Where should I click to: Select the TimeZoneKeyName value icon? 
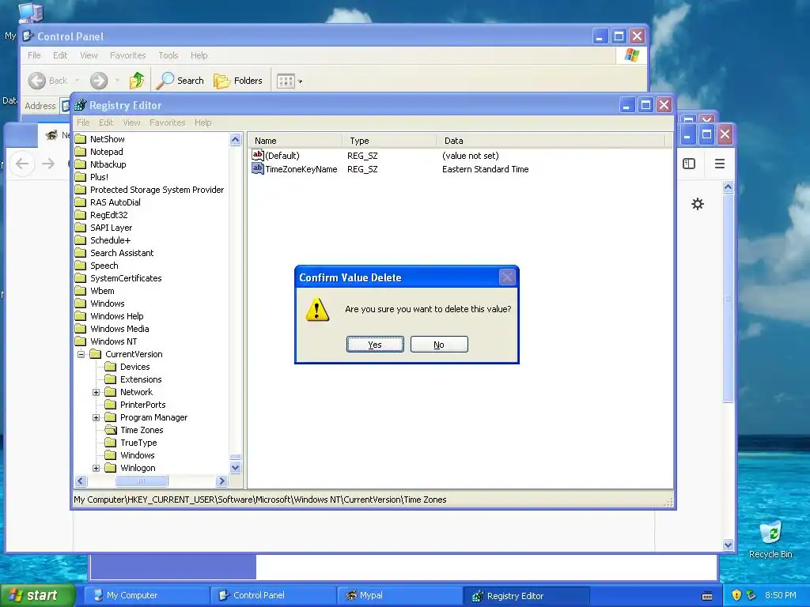click(x=257, y=168)
